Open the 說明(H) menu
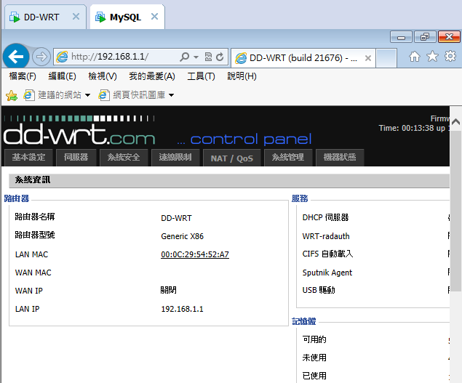Viewport: 462px width, 383px height. coord(242,76)
